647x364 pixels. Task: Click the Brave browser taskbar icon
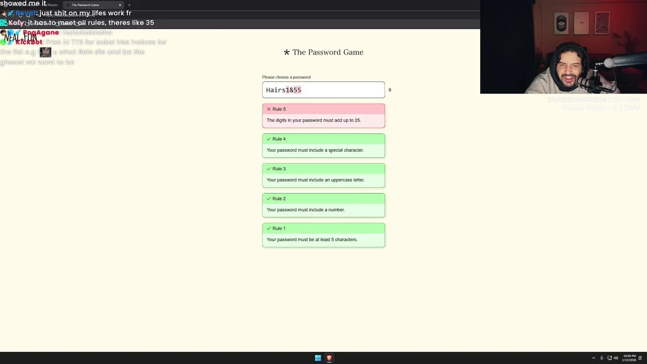(x=329, y=358)
